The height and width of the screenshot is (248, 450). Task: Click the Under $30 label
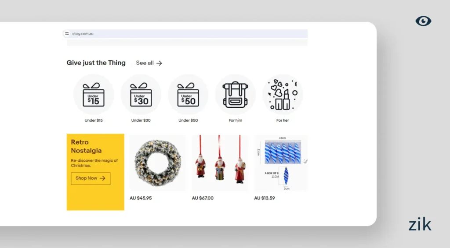141,120
